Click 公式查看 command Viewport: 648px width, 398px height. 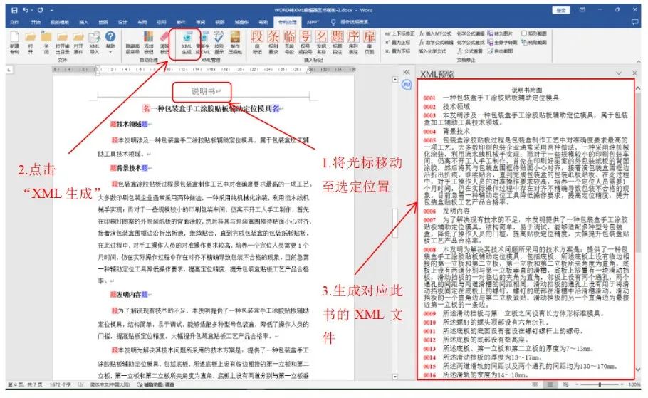click(x=470, y=51)
